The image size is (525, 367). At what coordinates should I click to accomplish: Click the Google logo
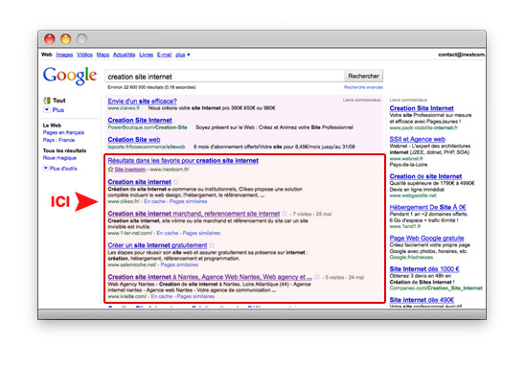click(70, 76)
